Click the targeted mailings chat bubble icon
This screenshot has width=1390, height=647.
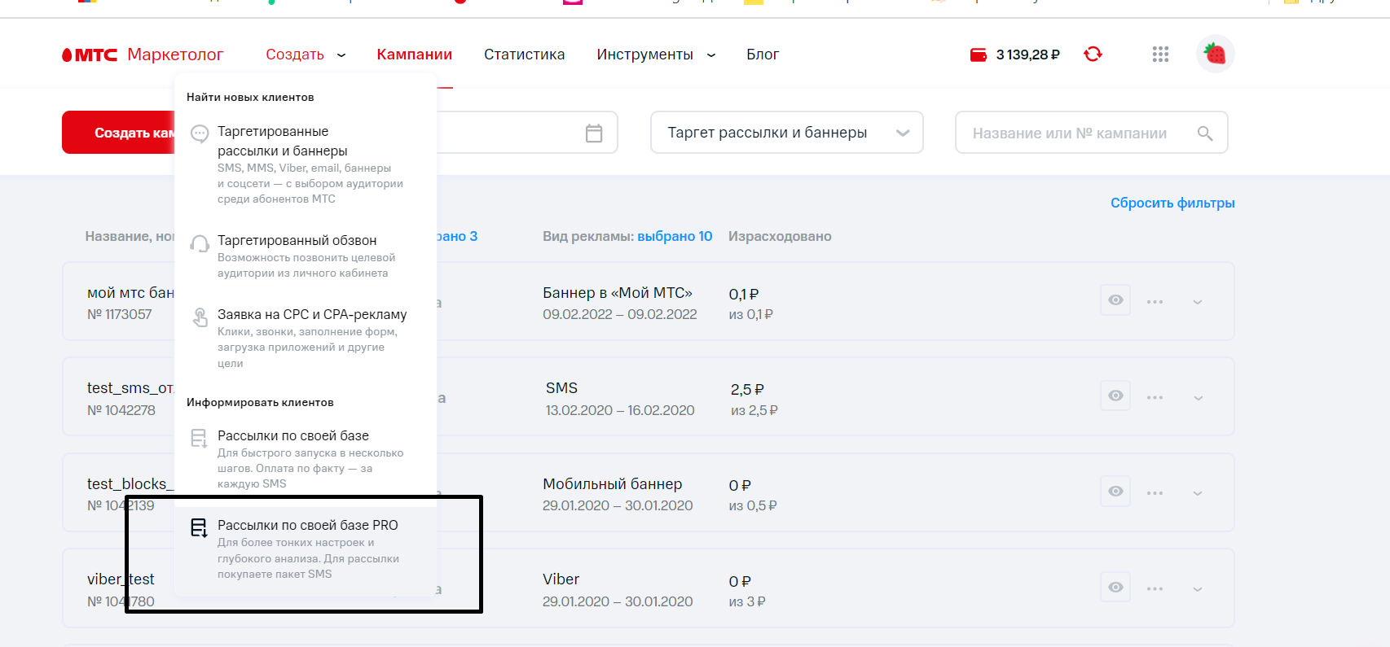pos(200,133)
